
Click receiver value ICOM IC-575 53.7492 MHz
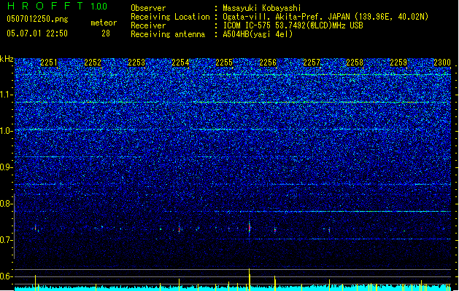click(293, 25)
